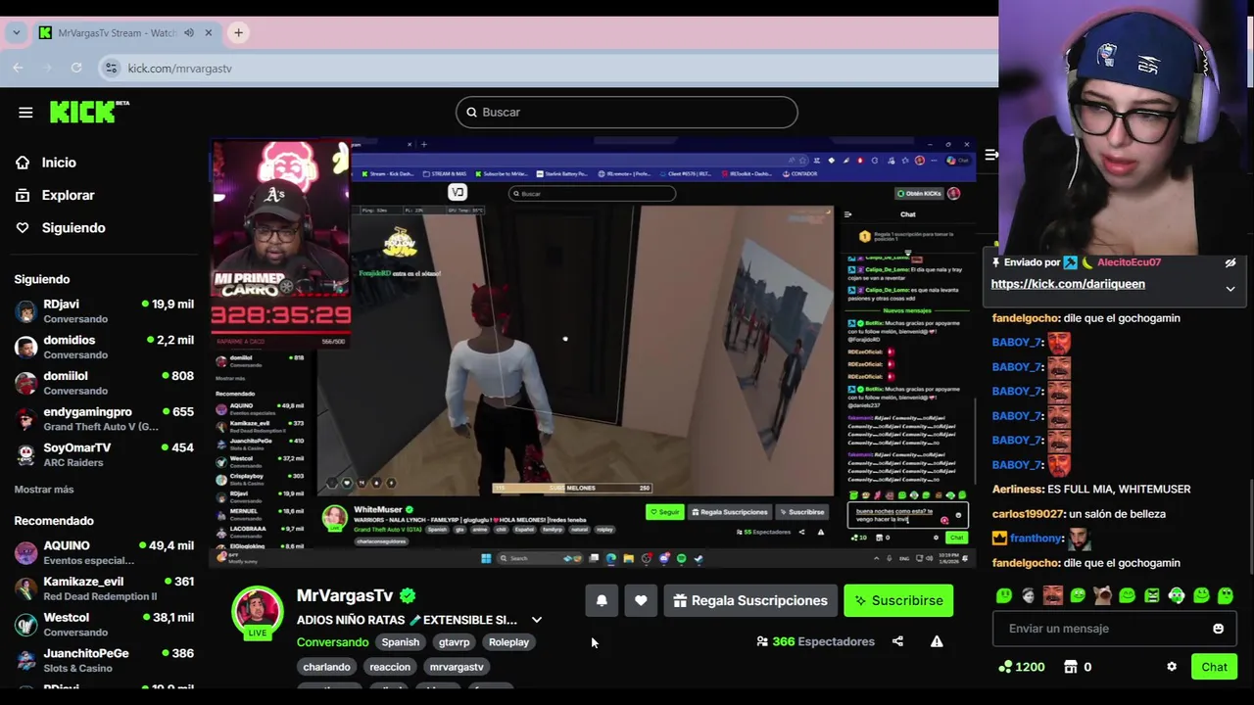Open SoyOmarTV channel in sidebar
Viewport: 1254px width, 705px height.
tap(104, 454)
